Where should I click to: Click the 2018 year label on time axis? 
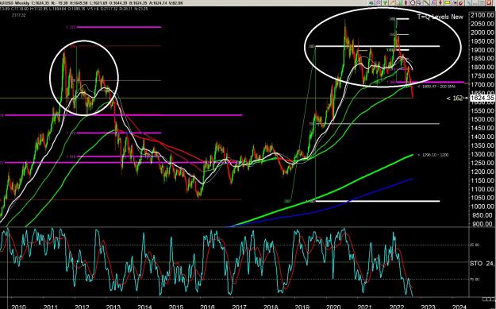271,306
